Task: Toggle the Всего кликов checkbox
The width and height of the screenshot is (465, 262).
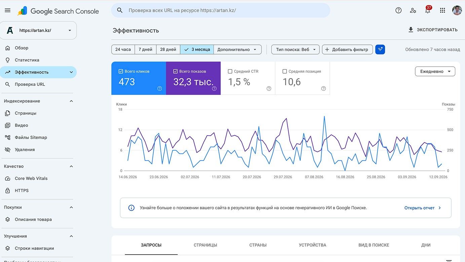Action: [x=121, y=71]
